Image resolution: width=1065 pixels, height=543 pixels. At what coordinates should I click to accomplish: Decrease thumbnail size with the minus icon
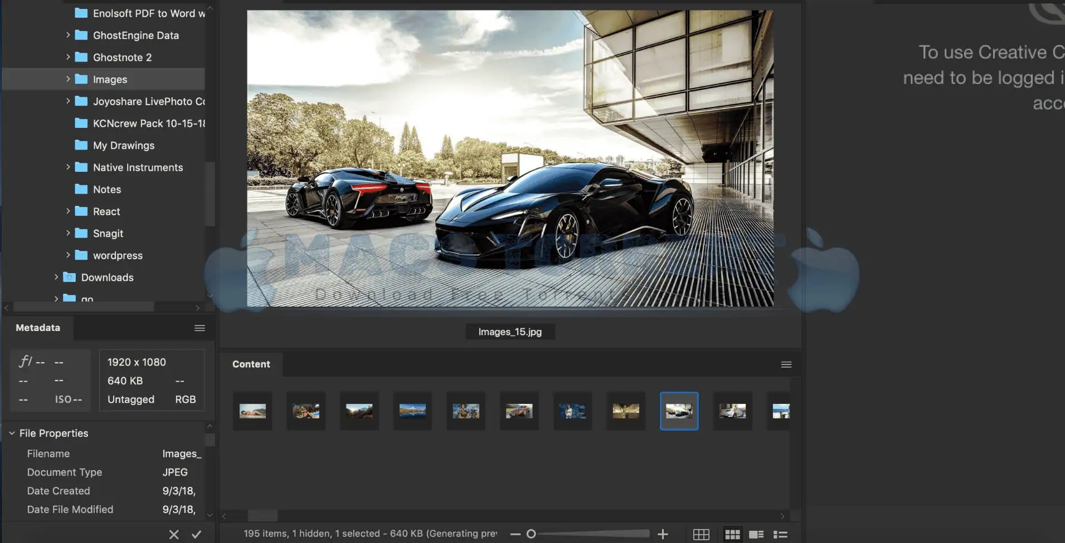click(x=516, y=534)
